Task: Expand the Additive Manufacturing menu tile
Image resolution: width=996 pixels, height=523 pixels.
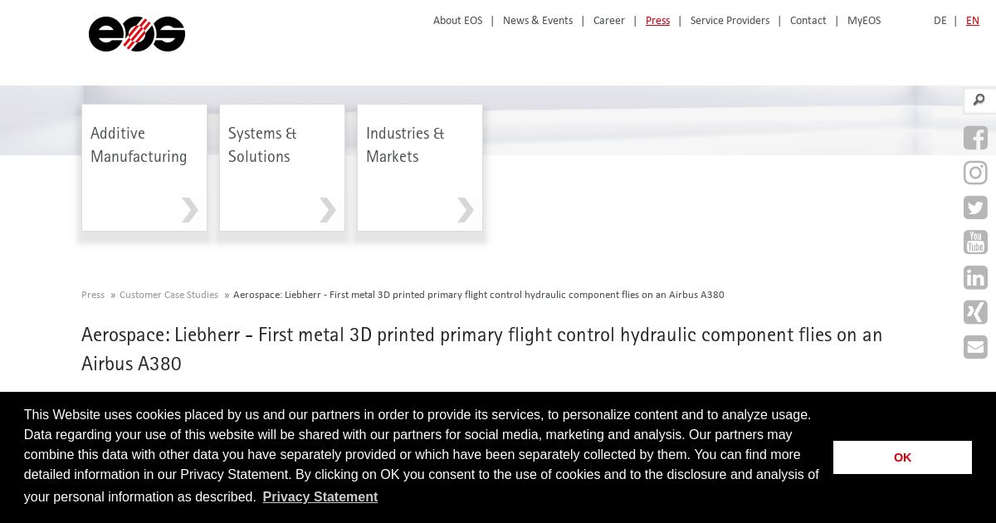Action: click(144, 168)
